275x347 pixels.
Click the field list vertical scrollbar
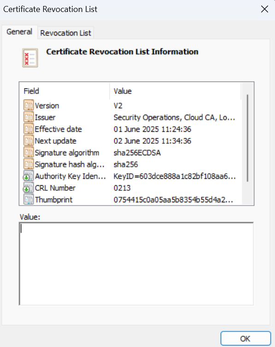[247, 143]
